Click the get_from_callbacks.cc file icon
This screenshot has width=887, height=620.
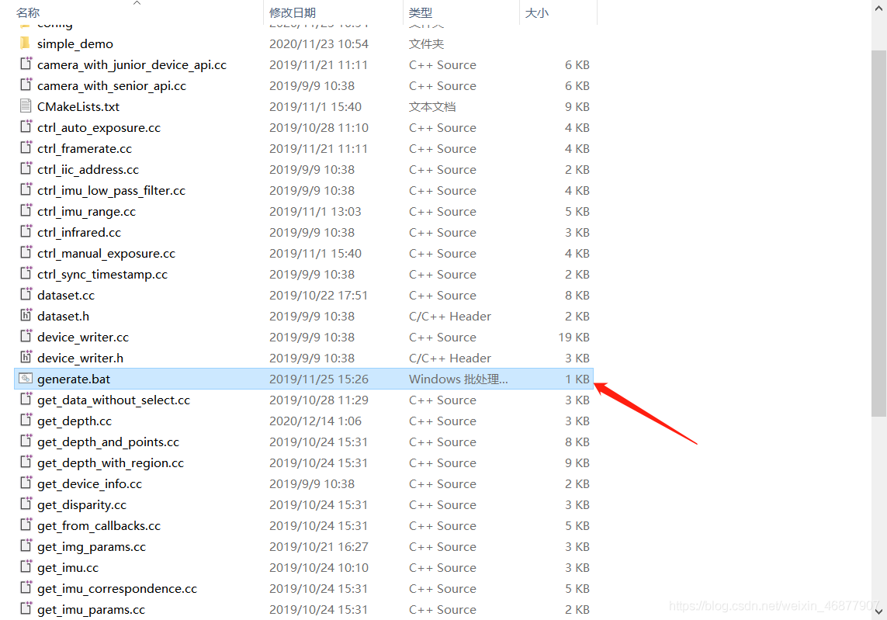26,525
